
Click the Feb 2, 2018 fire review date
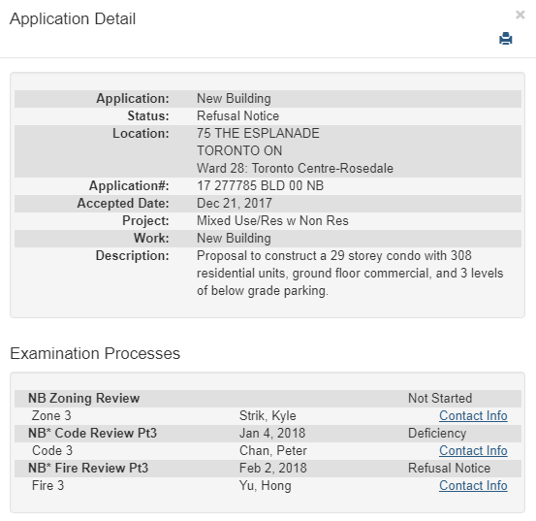pos(273,468)
